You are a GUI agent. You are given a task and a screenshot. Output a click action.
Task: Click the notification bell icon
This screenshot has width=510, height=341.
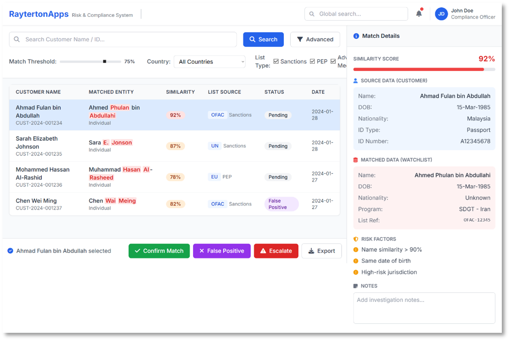click(419, 14)
